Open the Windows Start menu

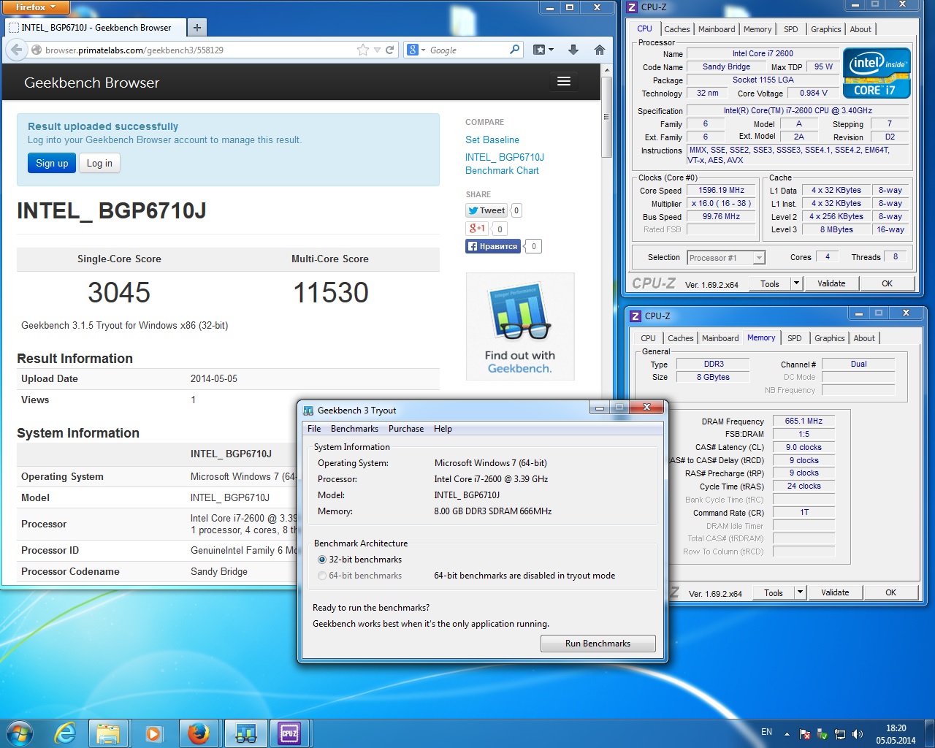[20, 733]
